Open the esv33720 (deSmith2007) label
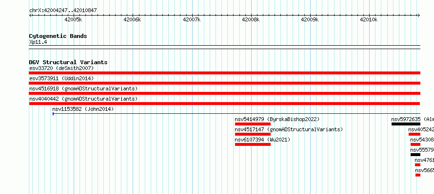 click(x=62, y=68)
